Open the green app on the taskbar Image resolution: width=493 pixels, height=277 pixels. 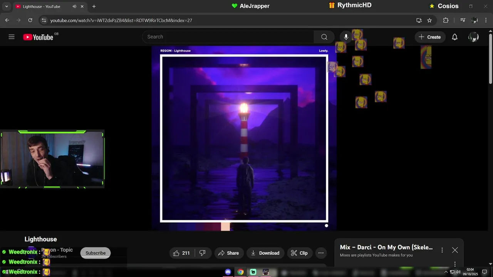(253, 272)
